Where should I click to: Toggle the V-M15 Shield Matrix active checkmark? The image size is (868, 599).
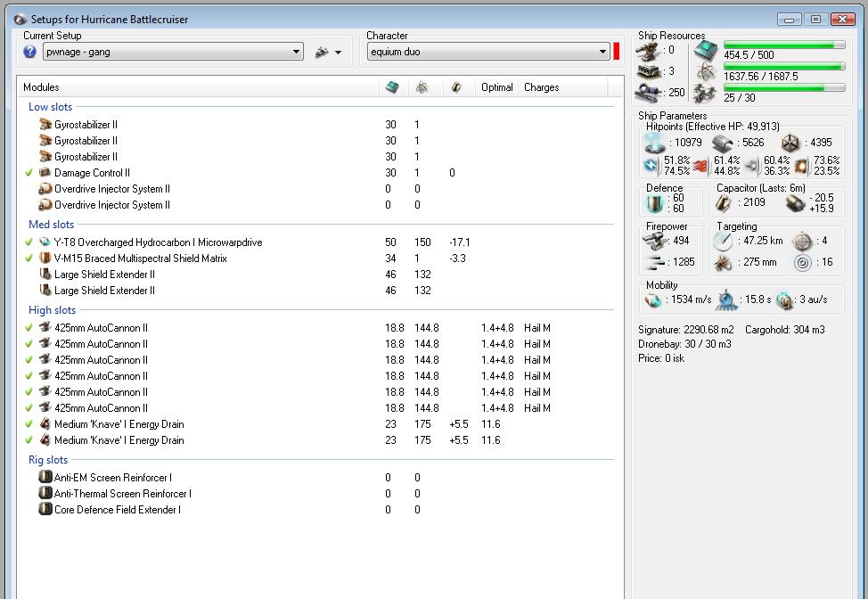pos(29,258)
